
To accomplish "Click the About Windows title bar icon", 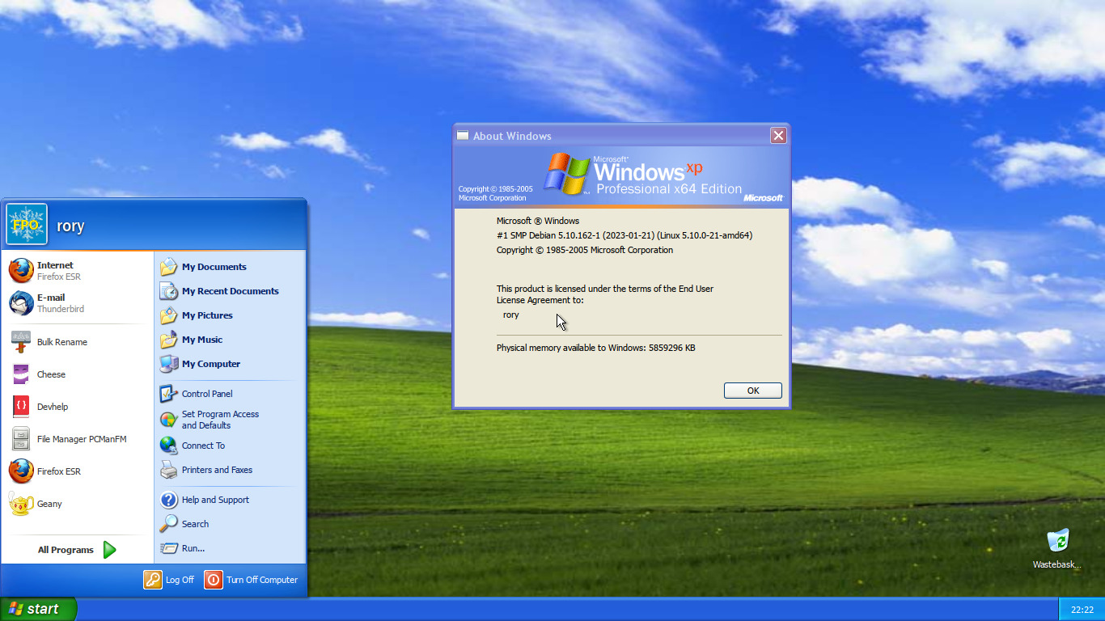I will tap(463, 136).
